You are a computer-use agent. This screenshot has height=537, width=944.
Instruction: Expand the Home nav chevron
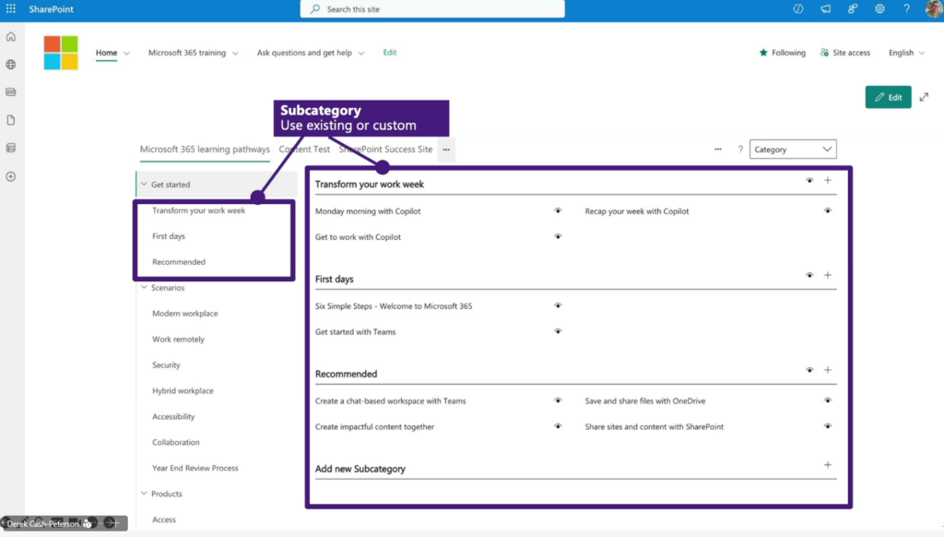pyautogui.click(x=126, y=53)
